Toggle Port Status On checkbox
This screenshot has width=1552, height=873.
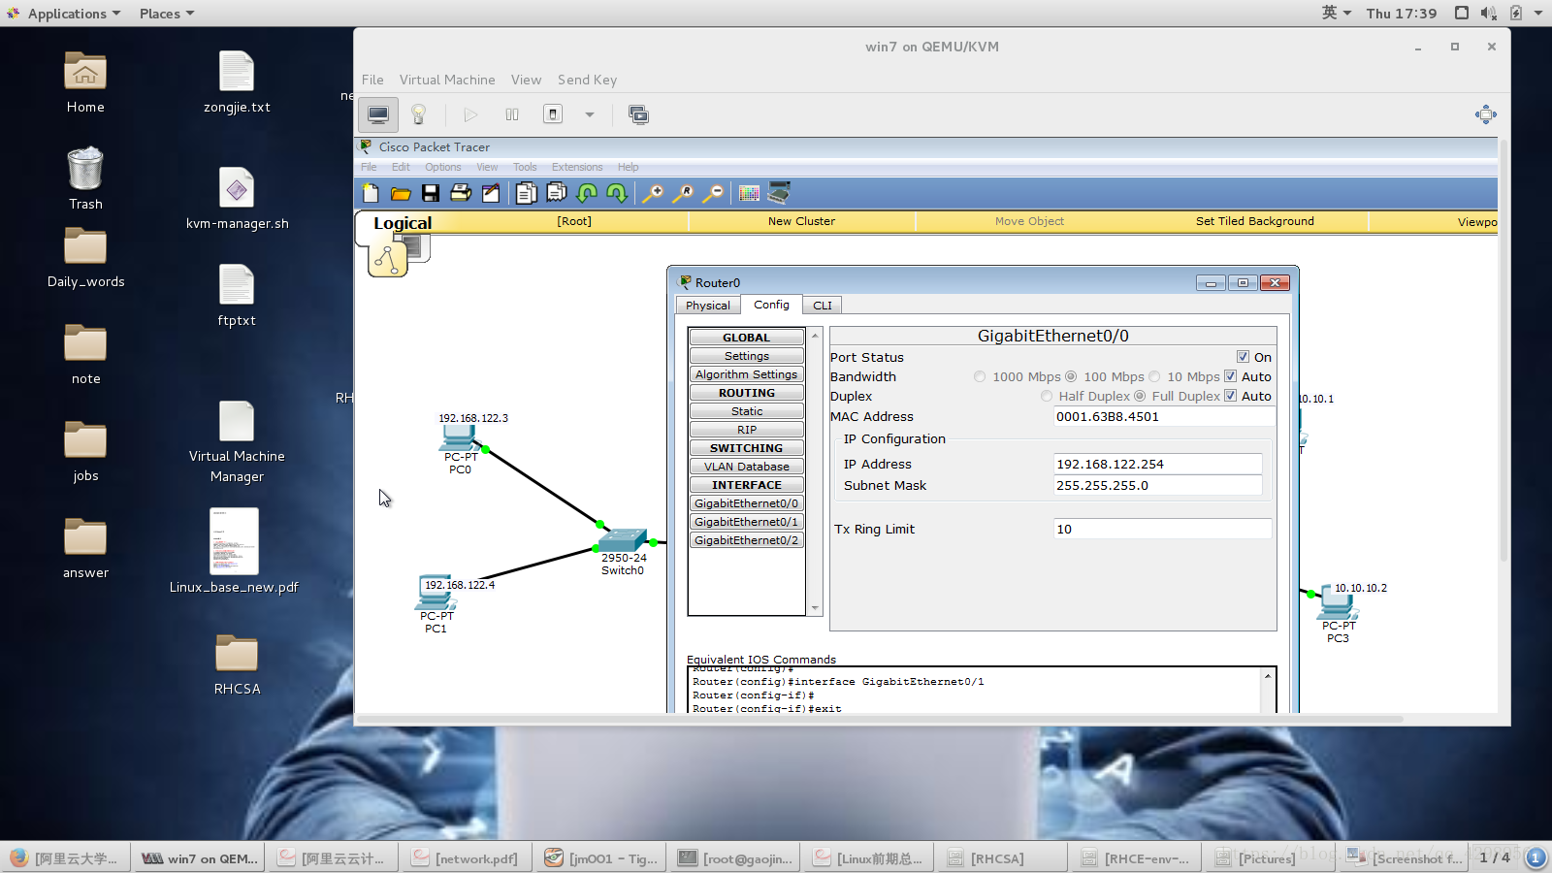coord(1243,357)
